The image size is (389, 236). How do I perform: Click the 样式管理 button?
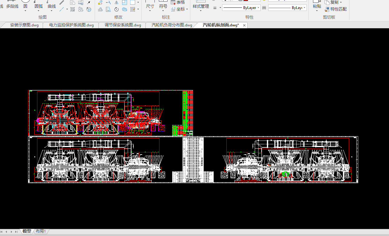[201, 6]
